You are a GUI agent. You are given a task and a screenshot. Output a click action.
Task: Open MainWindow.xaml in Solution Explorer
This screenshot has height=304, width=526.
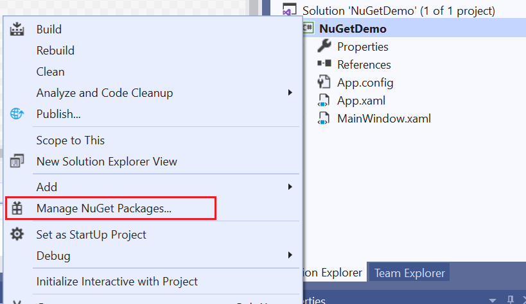383,118
